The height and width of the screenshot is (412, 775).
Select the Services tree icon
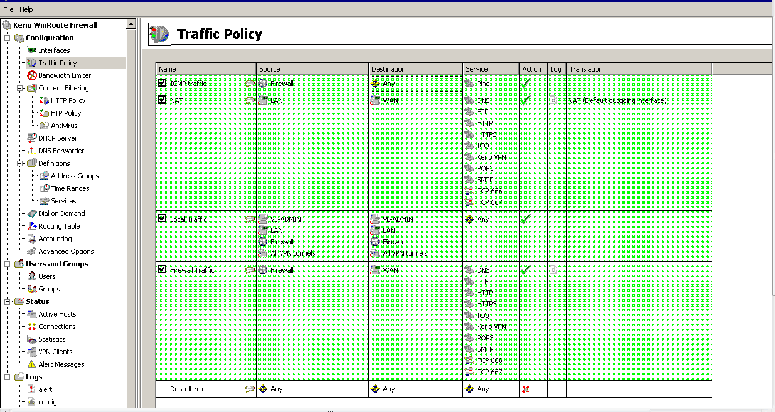(x=45, y=201)
